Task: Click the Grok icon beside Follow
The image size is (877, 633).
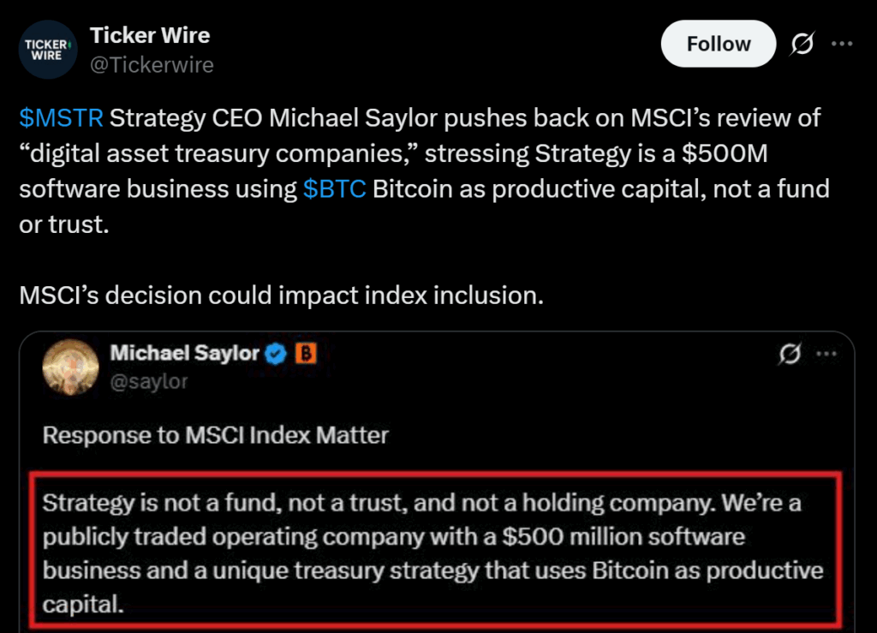Action: [802, 45]
